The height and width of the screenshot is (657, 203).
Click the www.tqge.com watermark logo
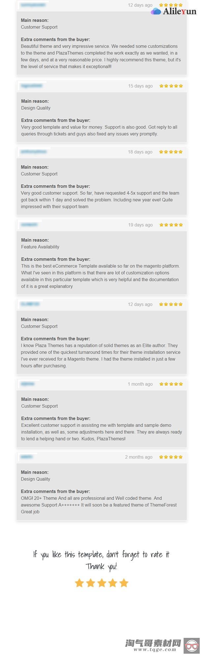tap(153, 645)
